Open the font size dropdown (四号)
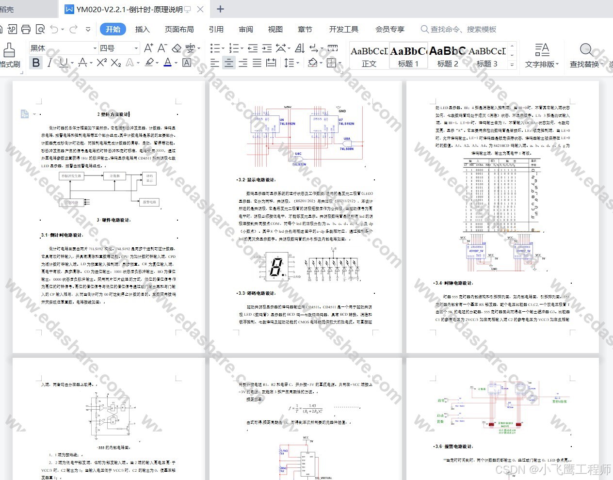The image size is (613, 480). pyautogui.click(x=136, y=48)
